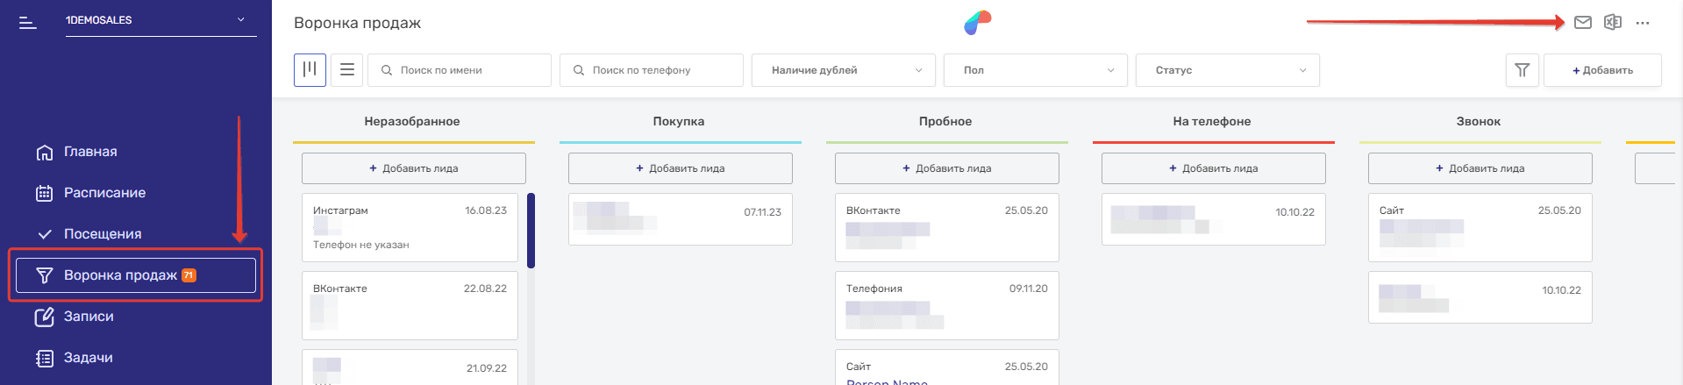This screenshot has height=385, width=1683.
Task: Click the Excel export icon
Action: click(x=1612, y=23)
